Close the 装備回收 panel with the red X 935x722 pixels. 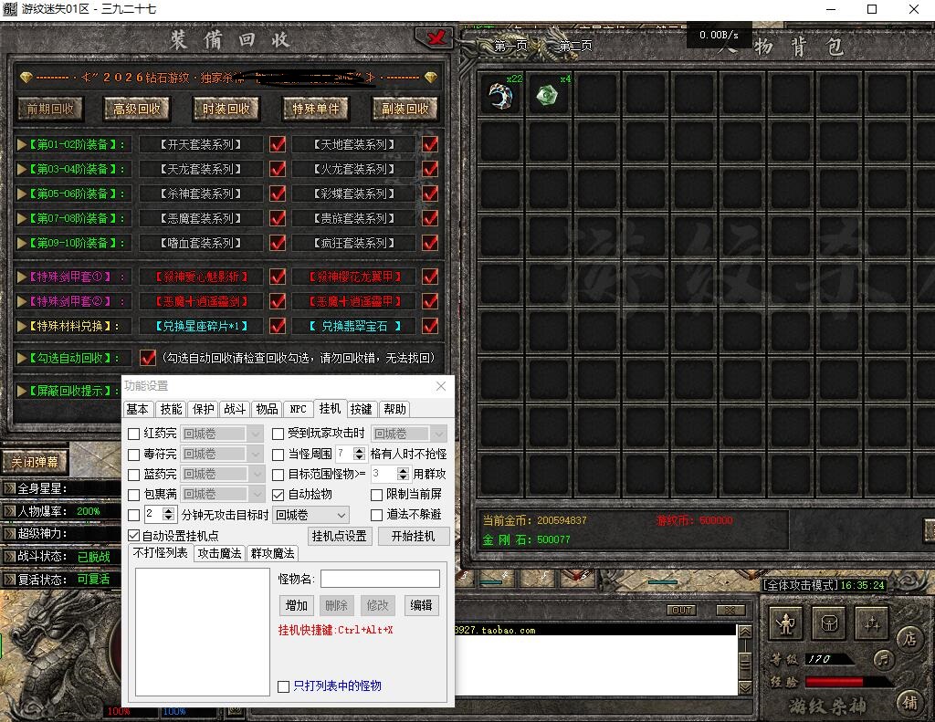coord(436,38)
